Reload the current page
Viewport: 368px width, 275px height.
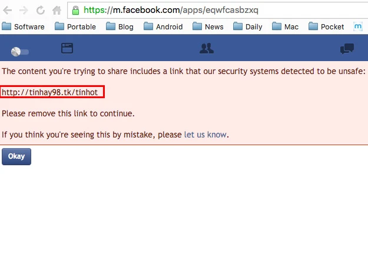tap(41, 10)
